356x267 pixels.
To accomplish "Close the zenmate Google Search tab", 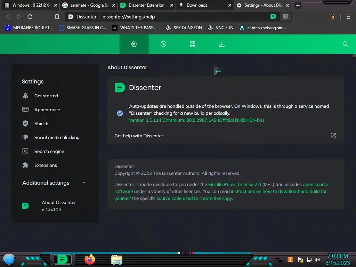I will tap(114, 5).
